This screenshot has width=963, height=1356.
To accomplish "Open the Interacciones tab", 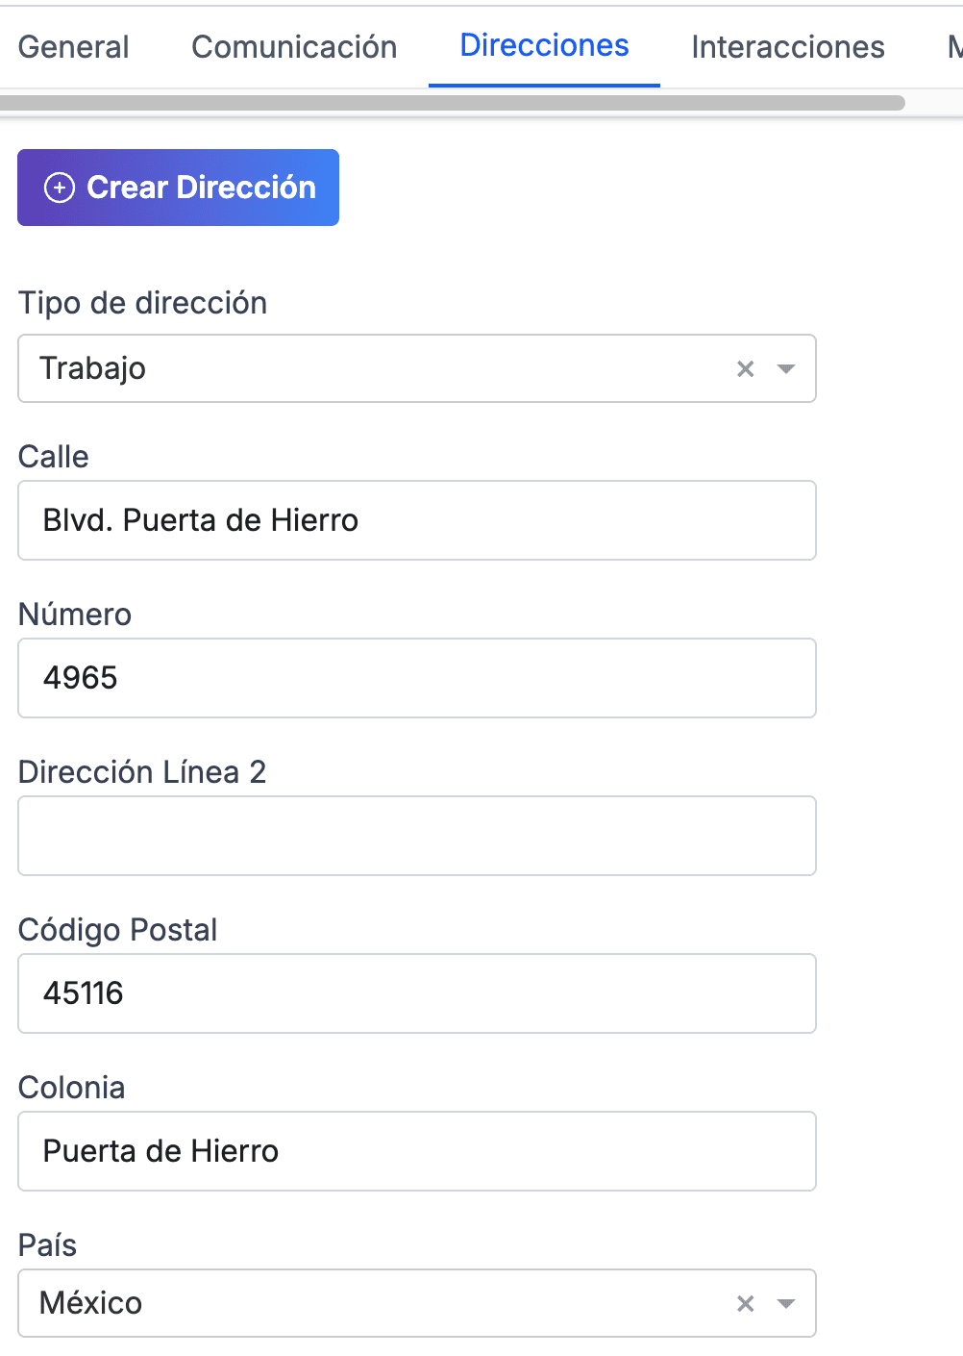I will (x=787, y=46).
